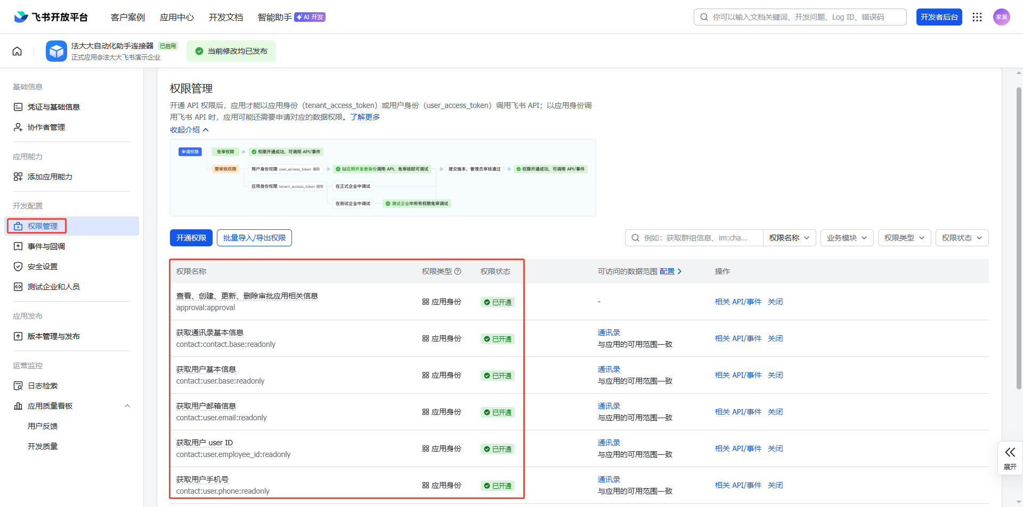Image resolution: width=1023 pixels, height=507 pixels.
Task: Click the user avatar in top-right corner
Action: (x=1001, y=17)
